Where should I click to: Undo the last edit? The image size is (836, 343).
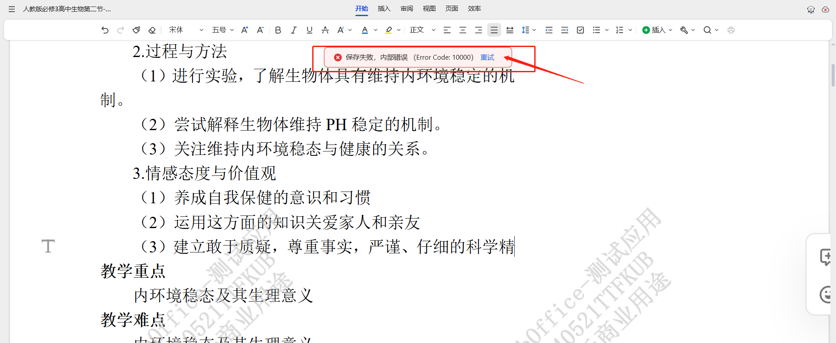105,30
